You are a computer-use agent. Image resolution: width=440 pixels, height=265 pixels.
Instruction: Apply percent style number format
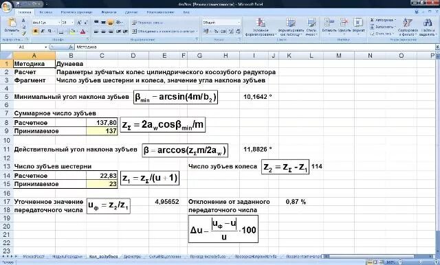pos(217,32)
